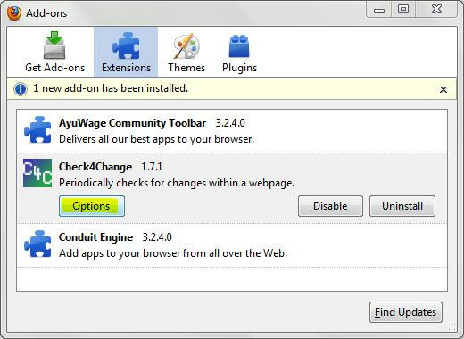Viewport: 464px width, 339px height.
Task: Select the Check4Change C4C icon
Action: [37, 173]
